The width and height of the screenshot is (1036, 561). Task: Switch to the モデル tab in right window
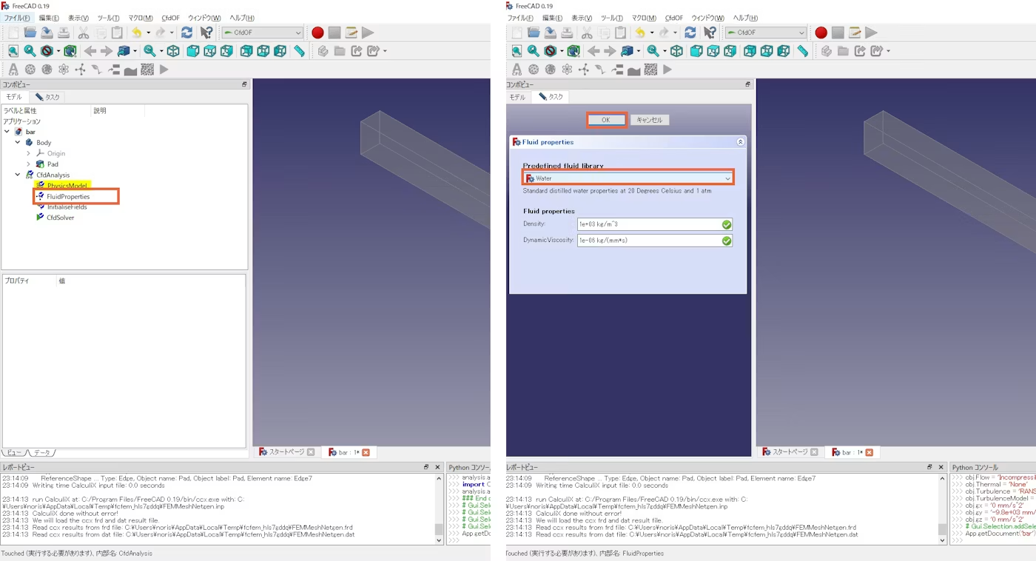coord(517,97)
